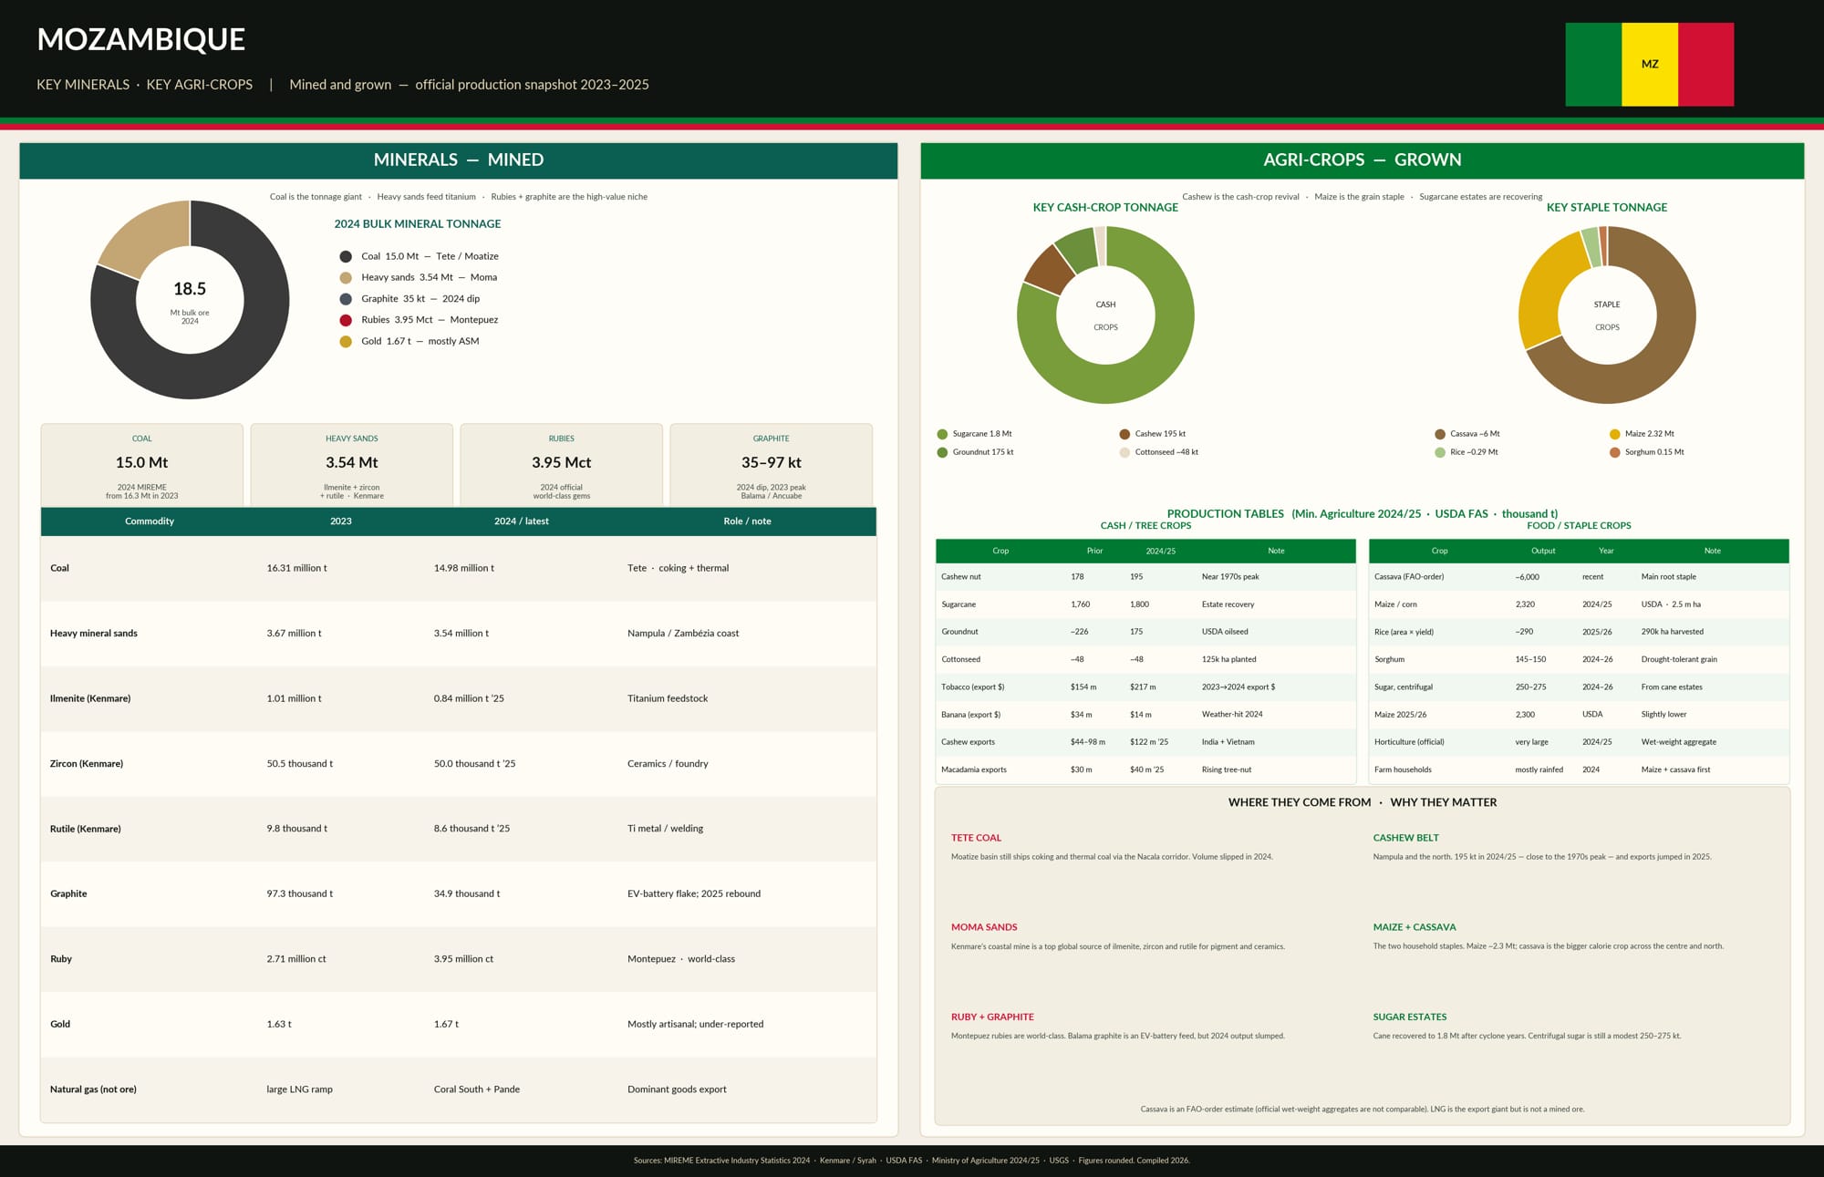Click the 'Natural gas (not ore)' row
This screenshot has height=1177, width=1824.
[459, 1089]
